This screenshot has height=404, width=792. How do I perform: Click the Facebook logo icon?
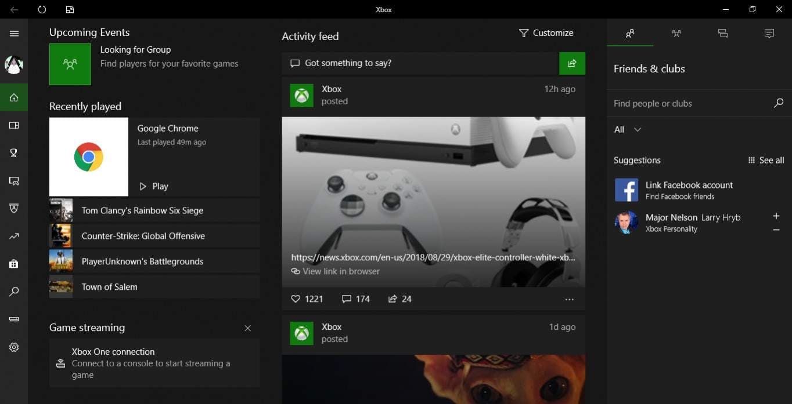tap(627, 190)
